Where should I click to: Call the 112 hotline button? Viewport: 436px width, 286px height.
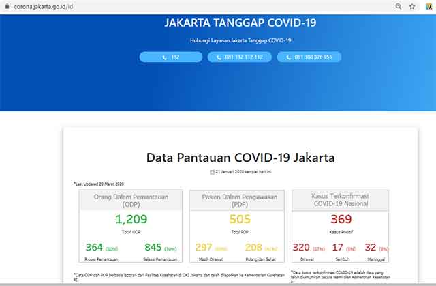[171, 57]
